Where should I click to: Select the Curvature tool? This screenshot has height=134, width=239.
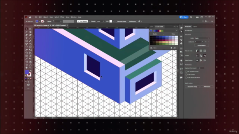point(30,35)
